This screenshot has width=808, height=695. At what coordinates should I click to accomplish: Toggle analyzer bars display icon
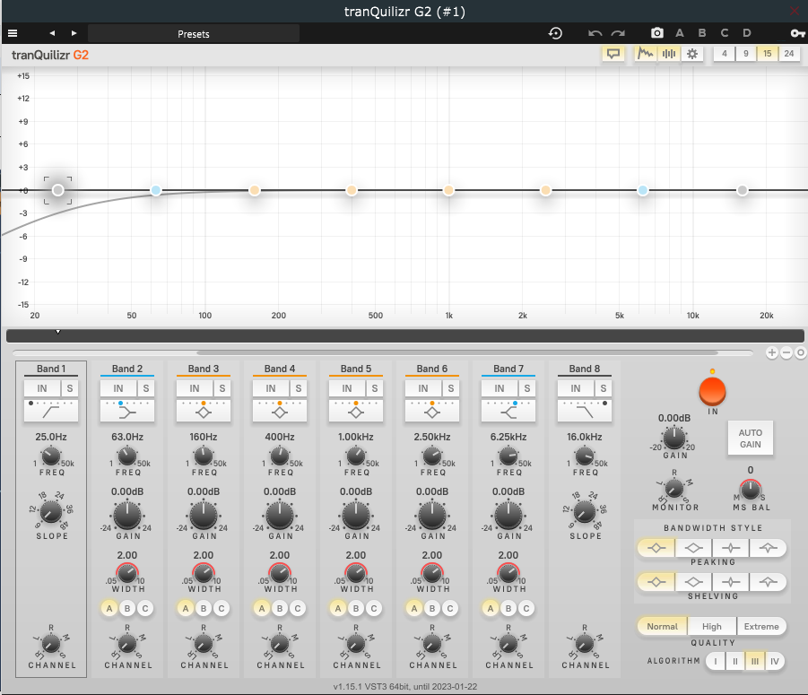[x=669, y=54]
